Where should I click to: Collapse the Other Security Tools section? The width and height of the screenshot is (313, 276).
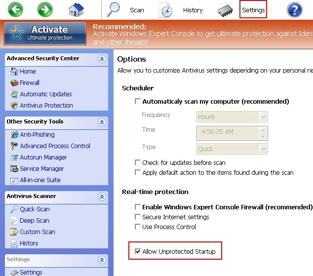[x=102, y=122]
